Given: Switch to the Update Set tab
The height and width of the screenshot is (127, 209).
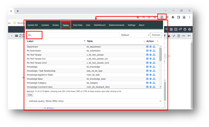Looking at the screenshot, I should (33, 25).
